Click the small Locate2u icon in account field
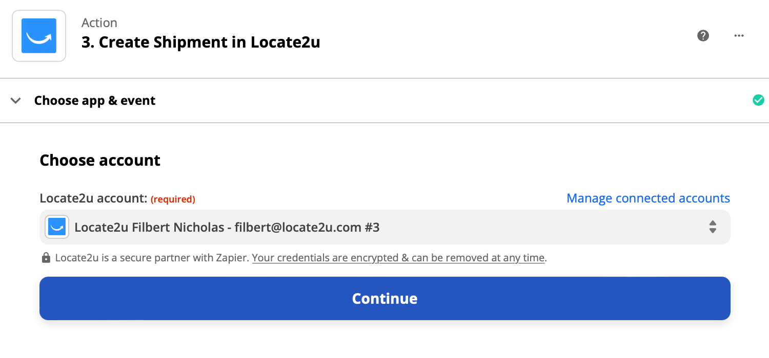This screenshot has height=358, width=769. pos(57,227)
